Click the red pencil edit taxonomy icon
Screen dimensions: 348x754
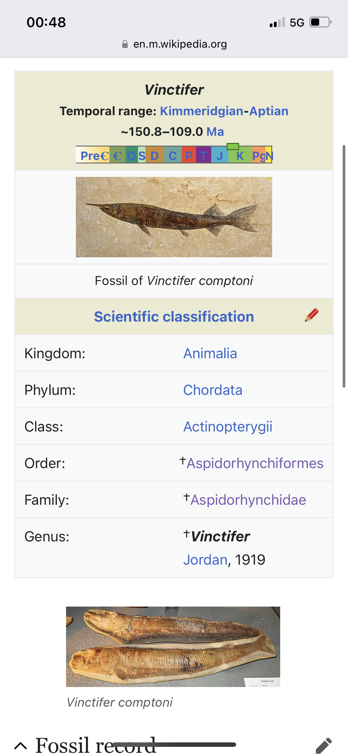click(x=311, y=315)
